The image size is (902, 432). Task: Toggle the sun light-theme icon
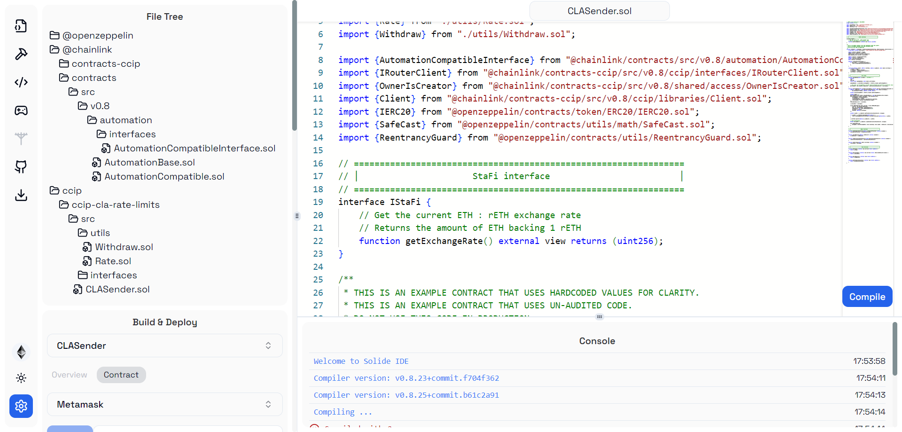click(x=21, y=378)
